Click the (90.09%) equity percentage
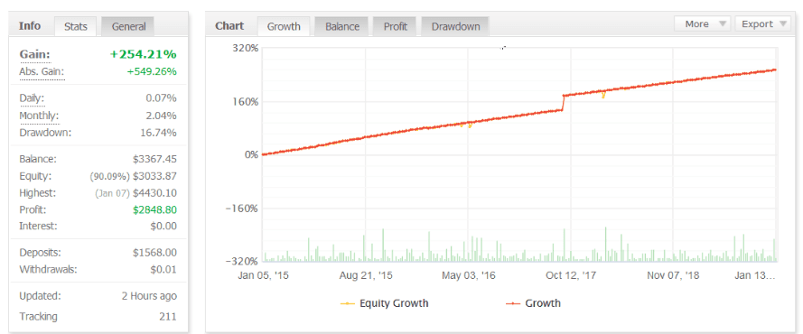Screen dimensions: 803x334 tap(109, 176)
